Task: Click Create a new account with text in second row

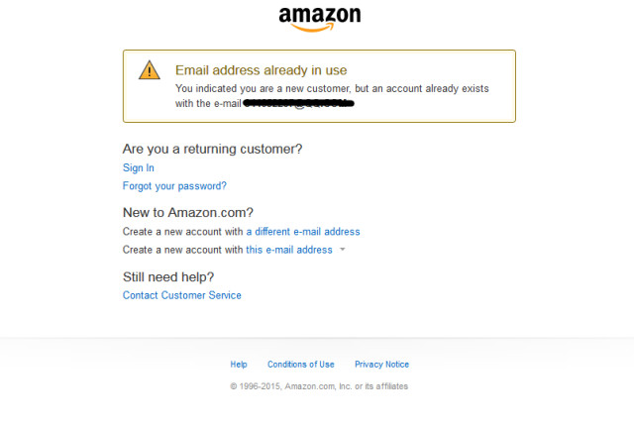Action: [x=182, y=250]
